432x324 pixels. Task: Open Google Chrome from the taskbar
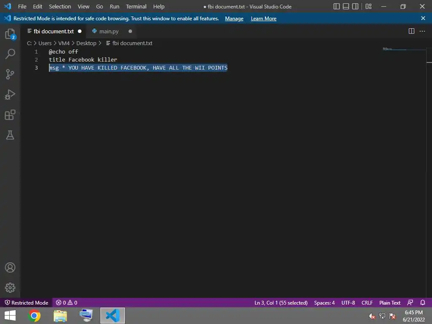coord(34,316)
